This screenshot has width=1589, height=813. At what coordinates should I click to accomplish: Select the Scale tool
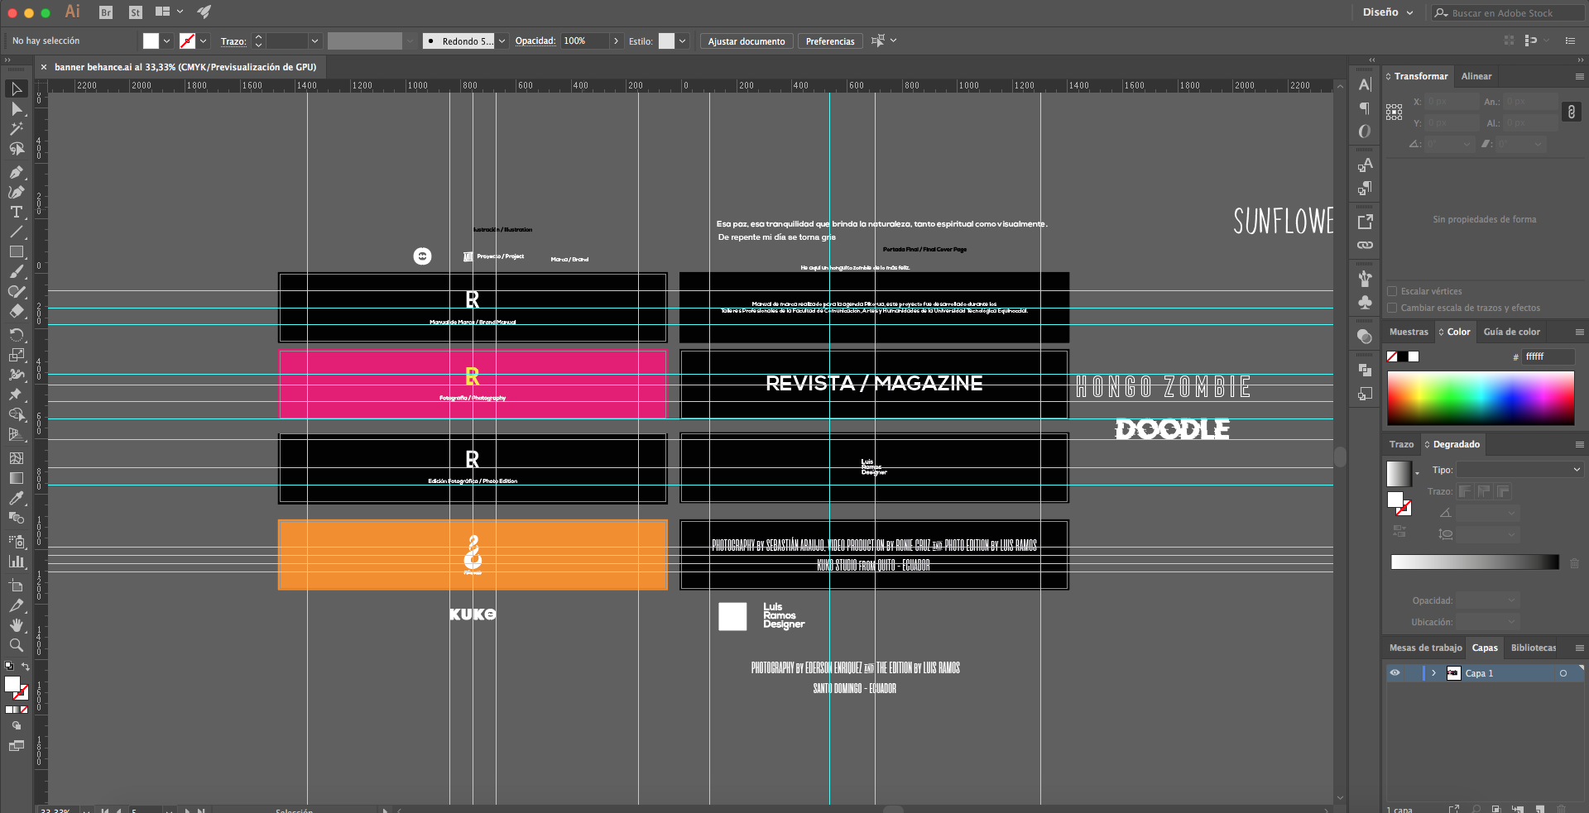[x=16, y=354]
